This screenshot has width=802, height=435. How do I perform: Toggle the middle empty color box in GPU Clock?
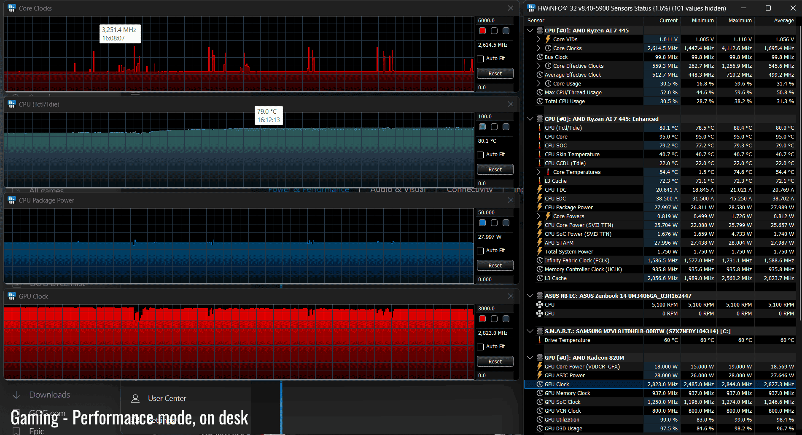[494, 319]
